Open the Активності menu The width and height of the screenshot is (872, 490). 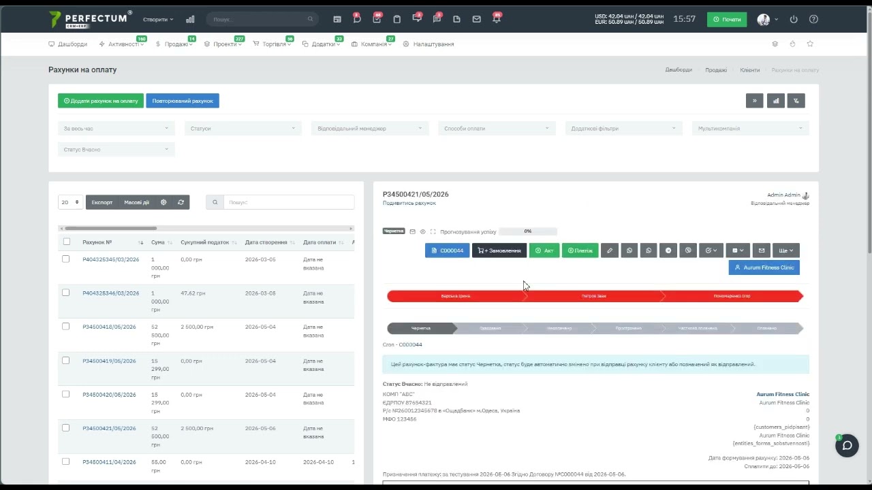[x=121, y=44]
